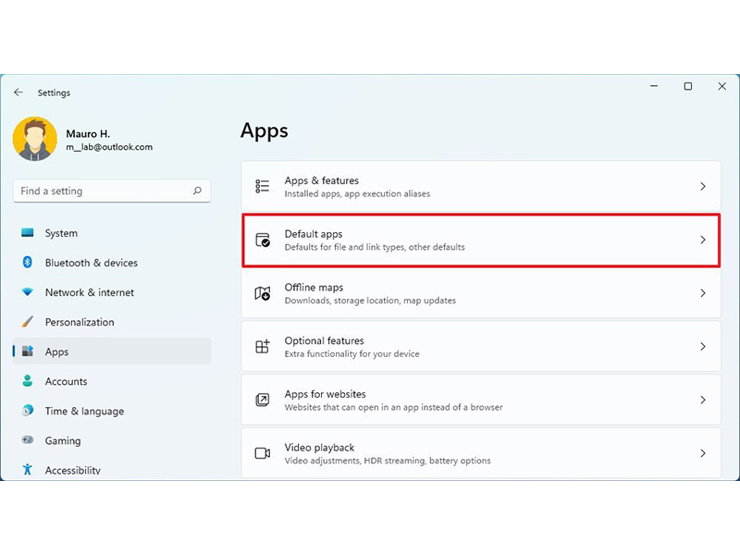This screenshot has height=555, width=740.
Task: Click the Time & language globe icon
Action: [28, 410]
